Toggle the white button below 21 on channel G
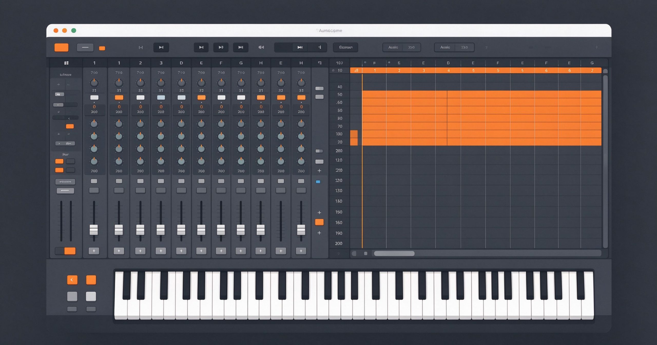 (241, 98)
